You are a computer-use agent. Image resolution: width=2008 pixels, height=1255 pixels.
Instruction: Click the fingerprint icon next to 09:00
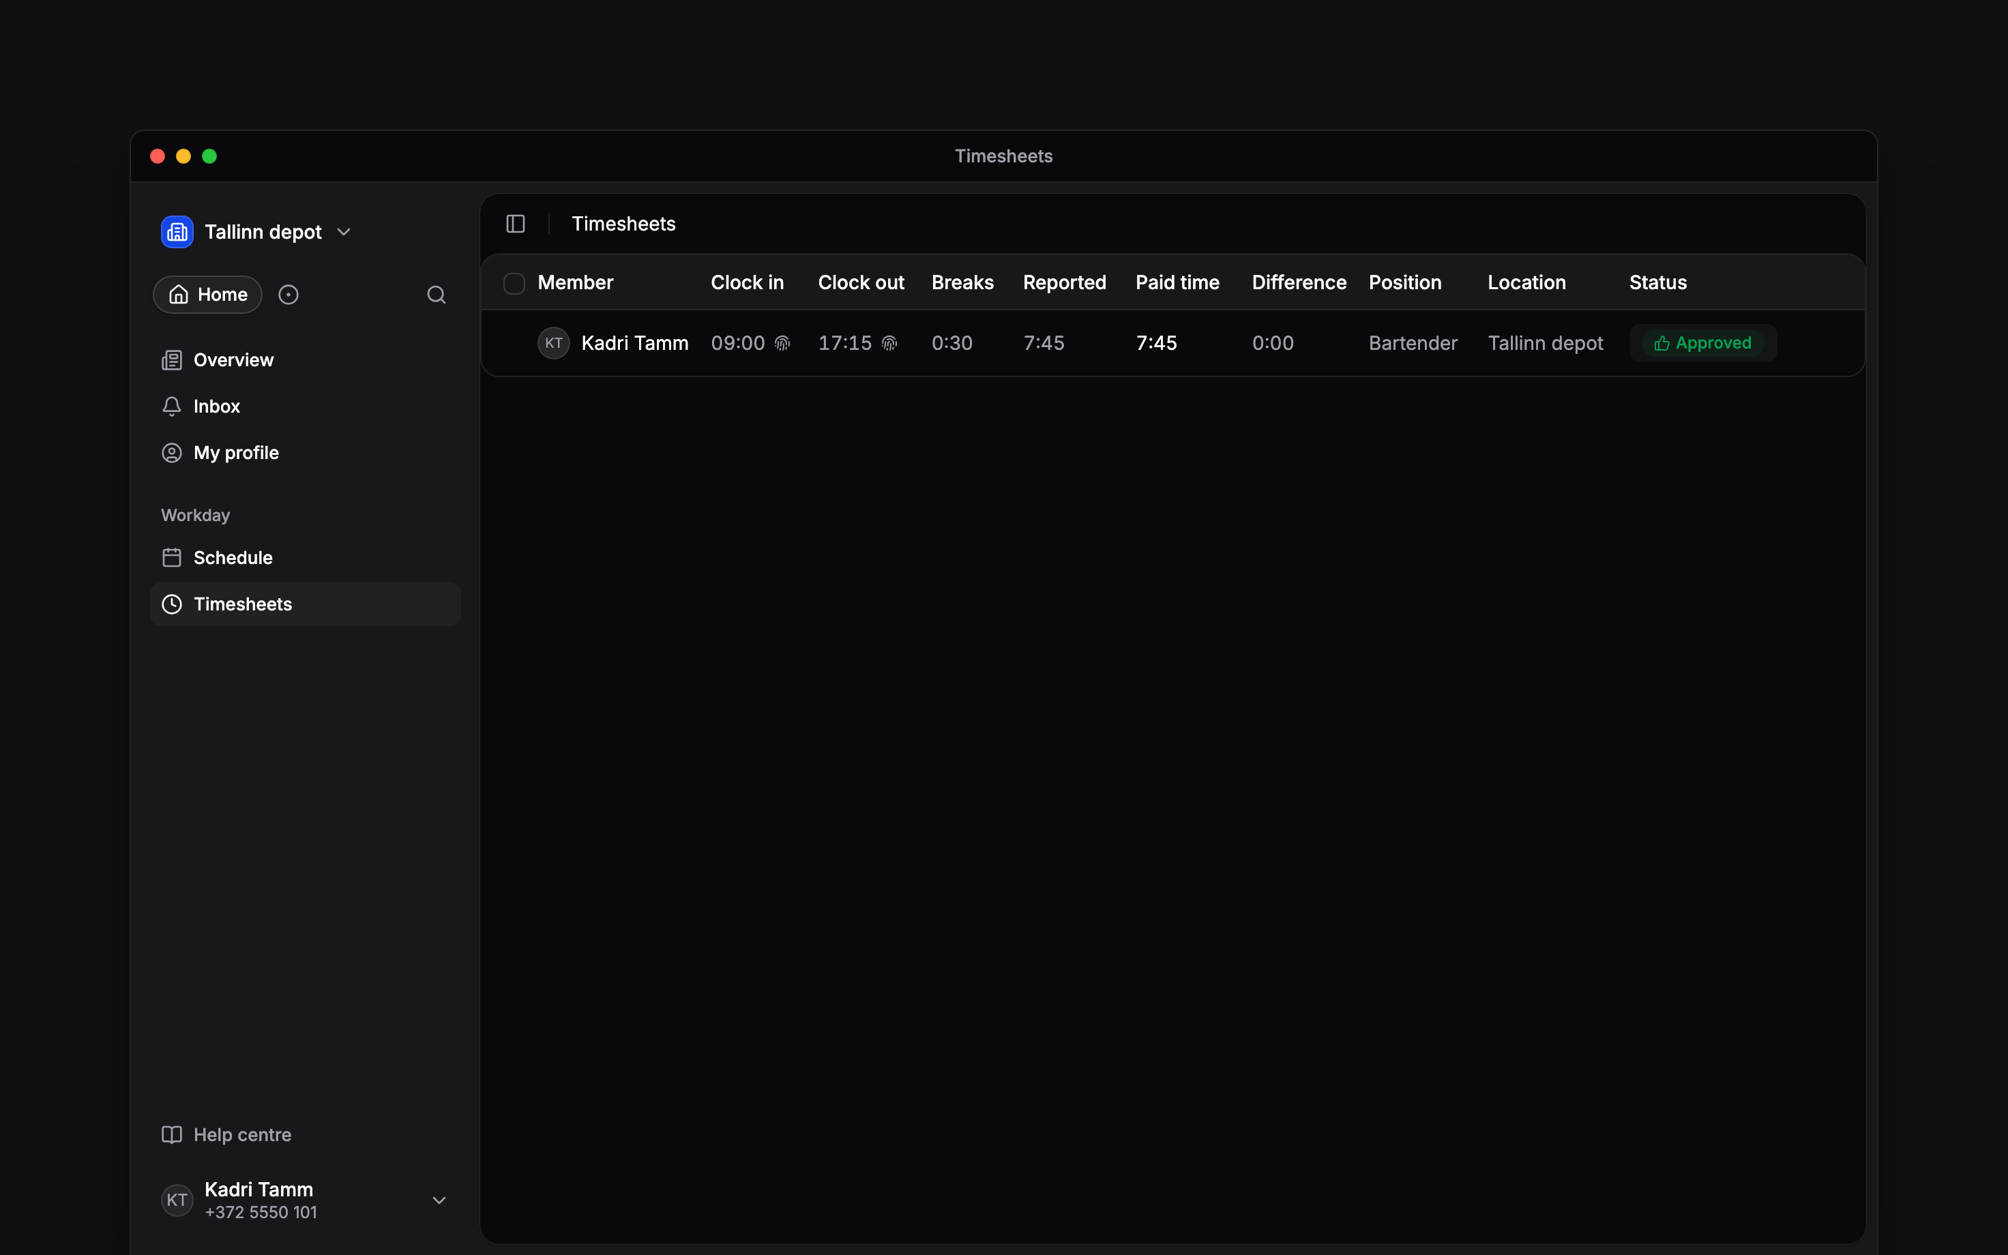point(782,344)
